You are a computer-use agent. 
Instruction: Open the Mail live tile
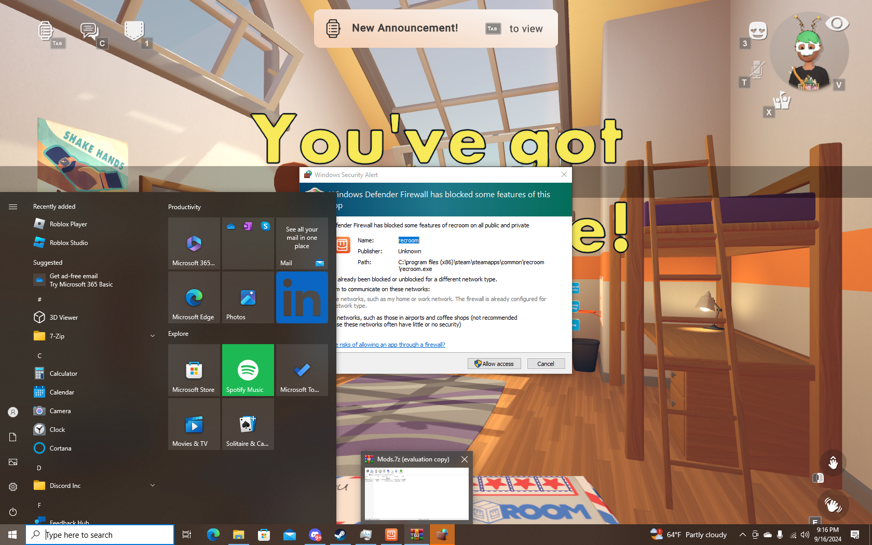(x=302, y=243)
